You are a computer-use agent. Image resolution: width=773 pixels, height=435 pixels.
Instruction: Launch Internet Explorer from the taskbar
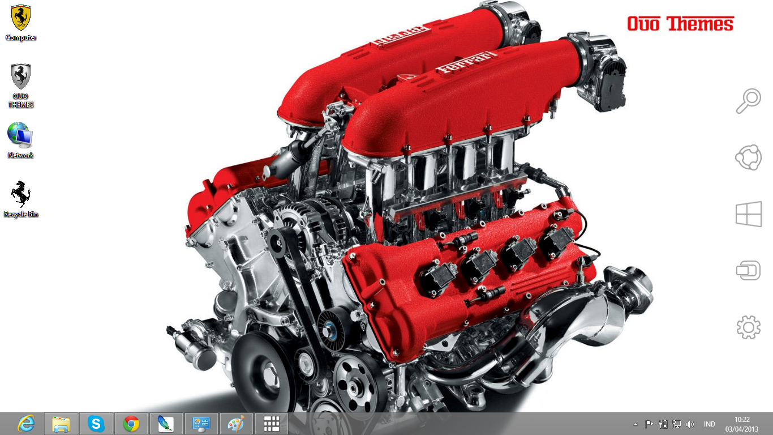pos(26,424)
